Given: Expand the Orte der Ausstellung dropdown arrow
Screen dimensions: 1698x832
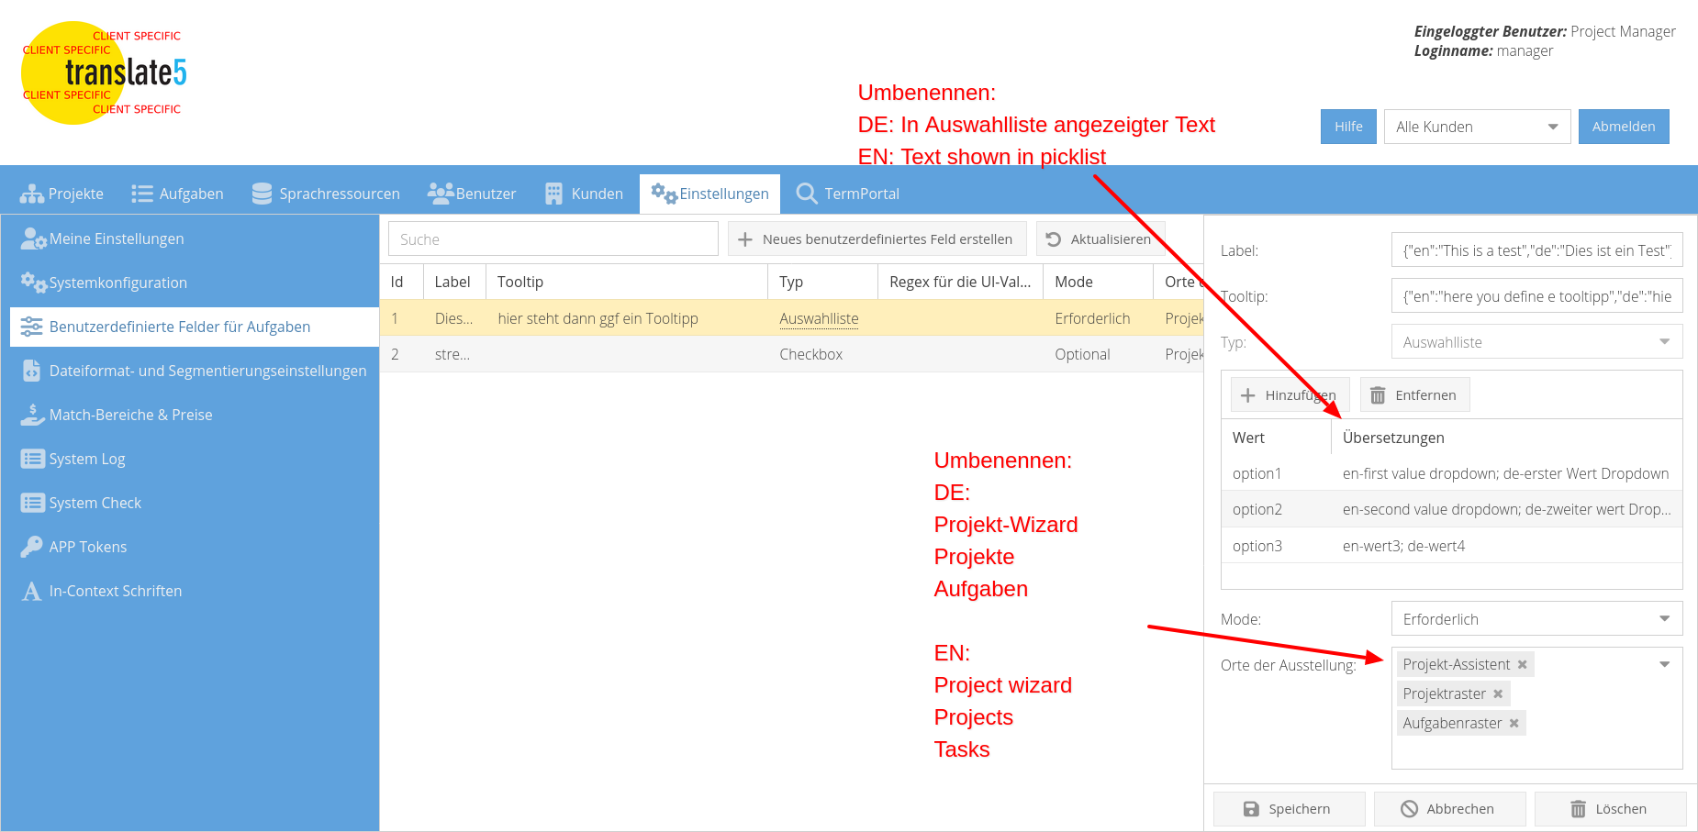Looking at the screenshot, I should tap(1664, 665).
